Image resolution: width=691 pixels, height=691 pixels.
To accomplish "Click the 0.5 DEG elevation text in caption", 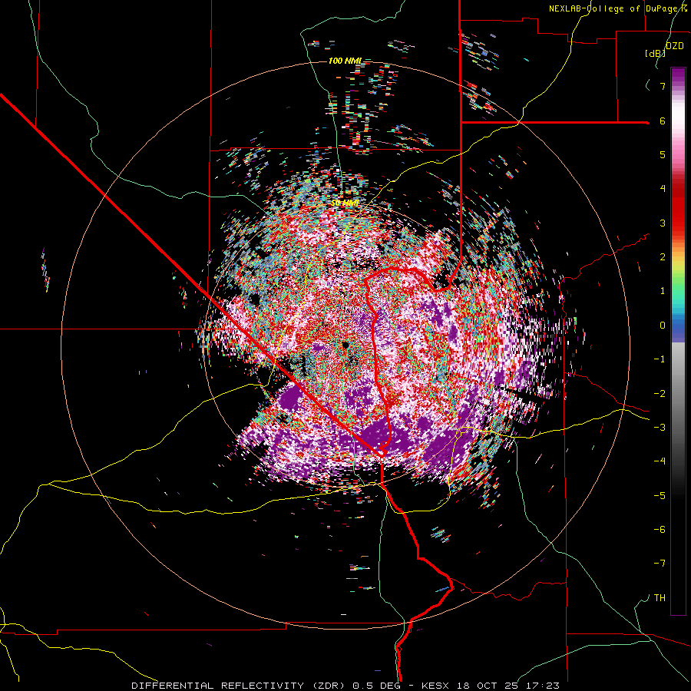I will pyautogui.click(x=376, y=686).
